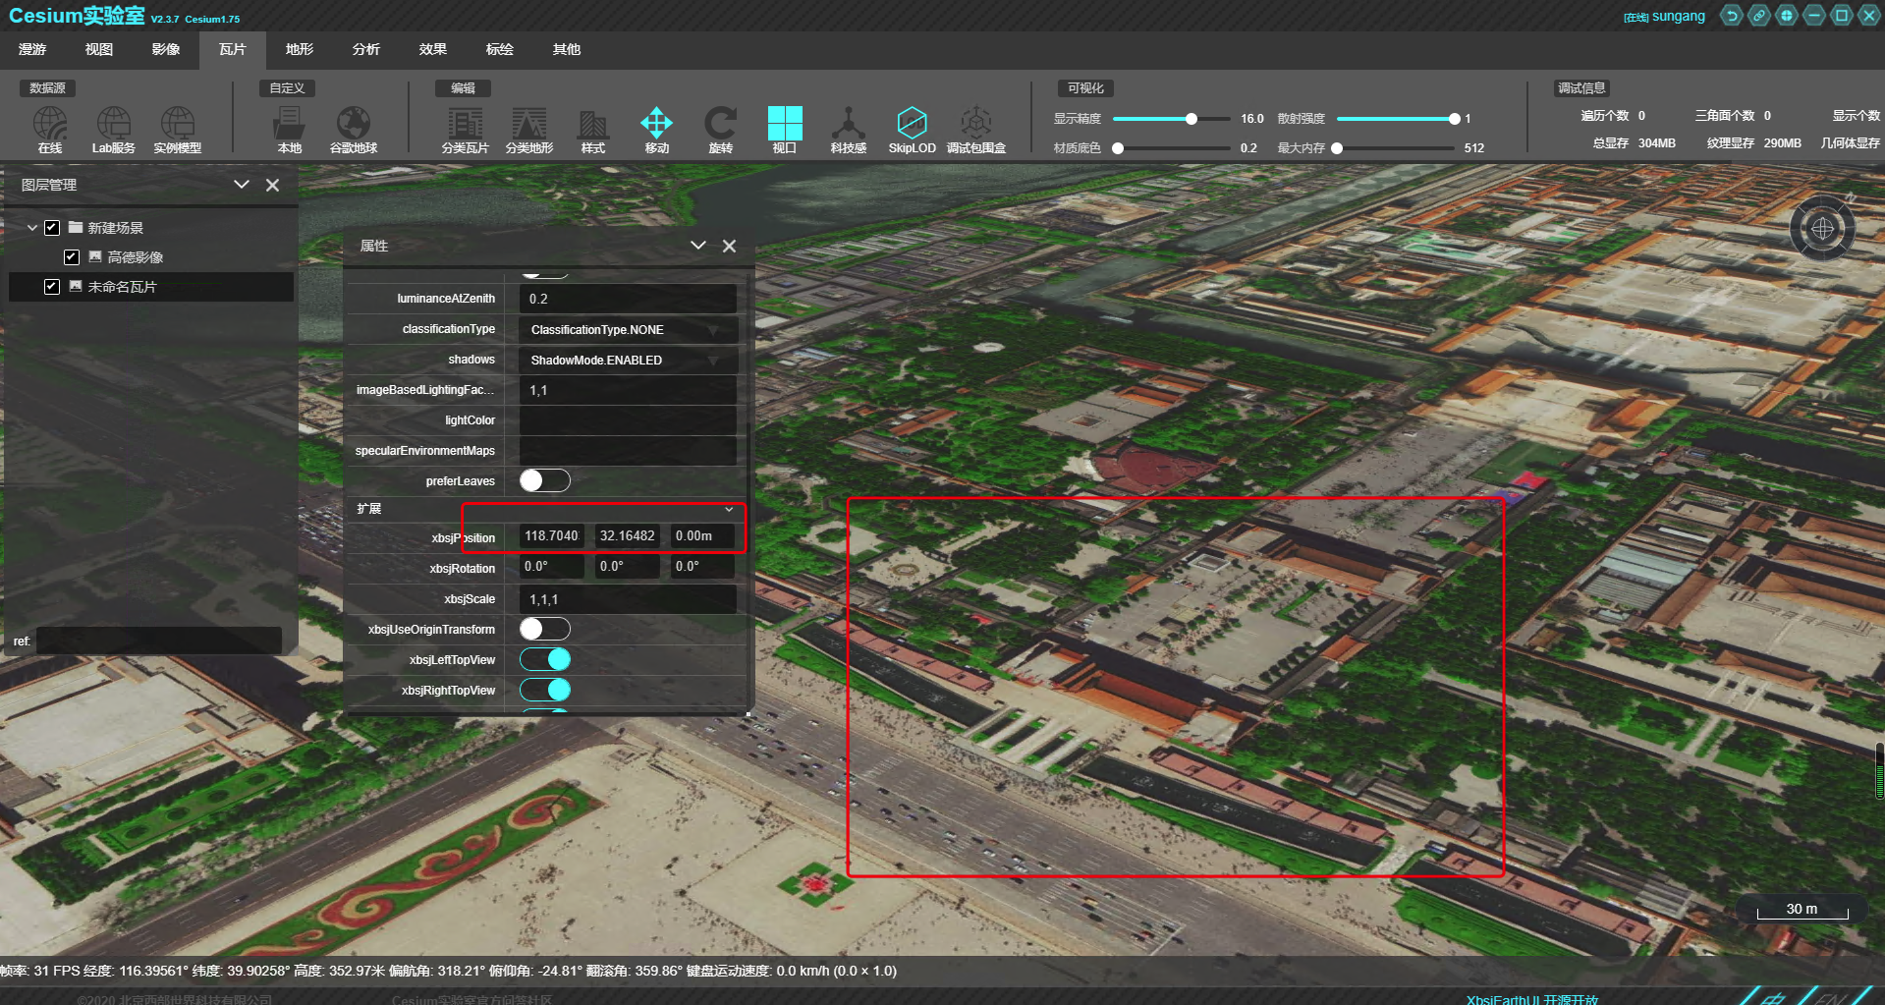The width and height of the screenshot is (1885, 1005).
Task: Open the Lab服务 data source icon
Action: [x=114, y=125]
